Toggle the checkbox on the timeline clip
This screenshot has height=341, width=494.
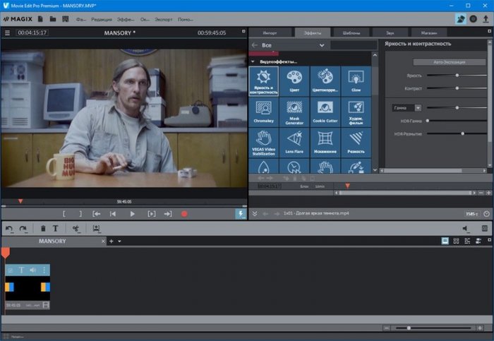coord(10,270)
